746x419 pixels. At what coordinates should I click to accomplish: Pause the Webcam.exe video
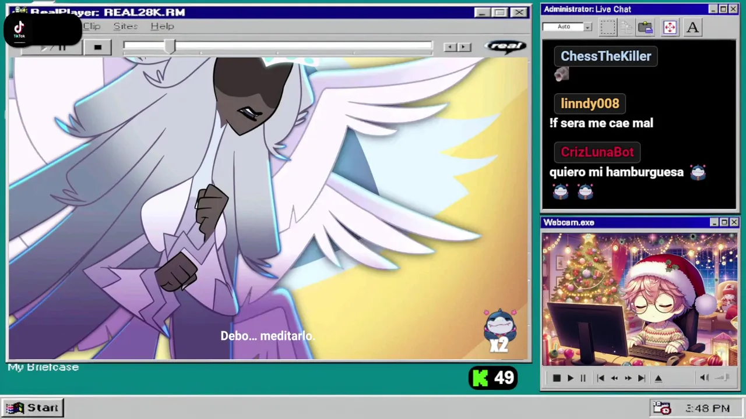click(583, 378)
